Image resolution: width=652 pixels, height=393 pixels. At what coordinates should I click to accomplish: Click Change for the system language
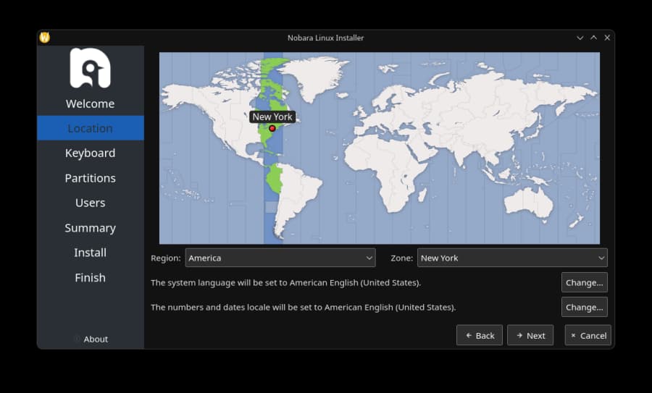pos(584,282)
